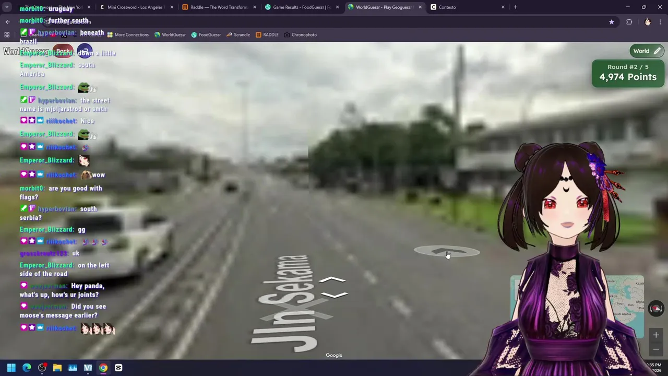Open a new browser tab
The height and width of the screenshot is (376, 668).
pyautogui.click(x=516, y=7)
